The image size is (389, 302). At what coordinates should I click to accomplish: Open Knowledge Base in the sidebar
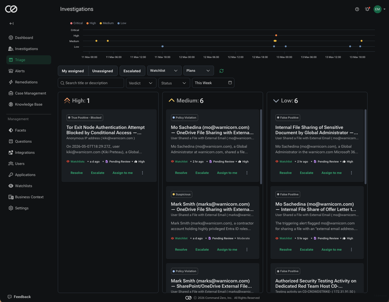[x=29, y=104]
